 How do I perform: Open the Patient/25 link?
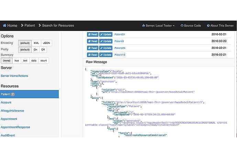pyautogui.click(x=120, y=48)
